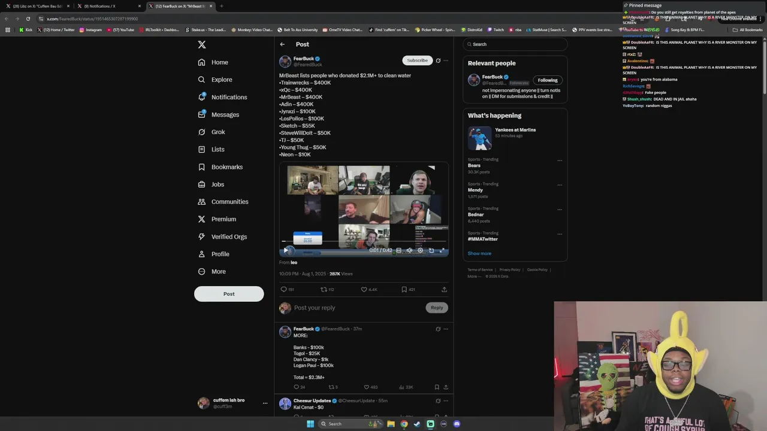Click the large Post button
This screenshot has height=431, width=767.
pos(229,294)
